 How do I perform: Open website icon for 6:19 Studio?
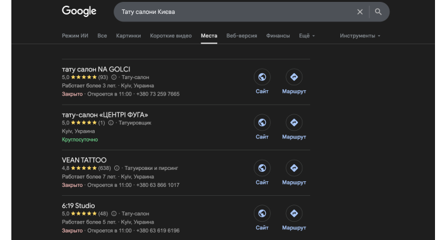pyautogui.click(x=262, y=213)
